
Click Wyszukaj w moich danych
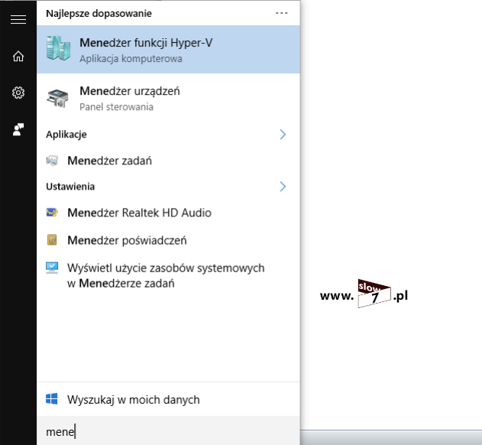click(x=169, y=399)
